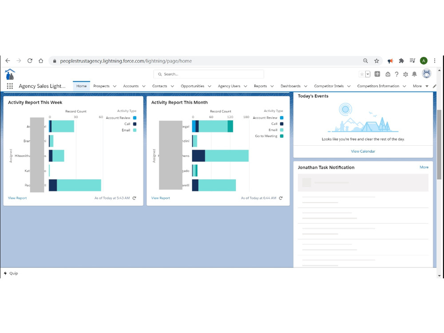Reload the page
Screen dimensions: 444x333
tap(30, 60)
